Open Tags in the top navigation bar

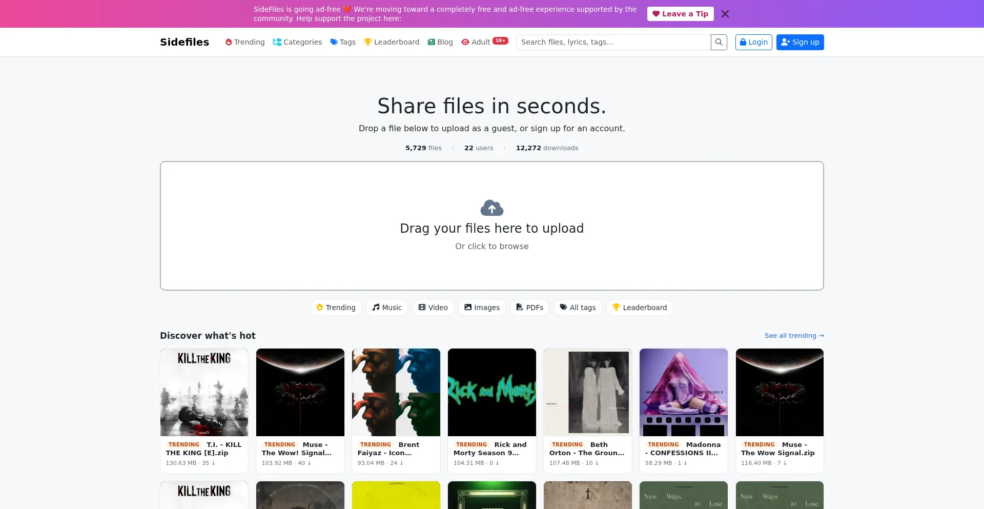tap(343, 42)
